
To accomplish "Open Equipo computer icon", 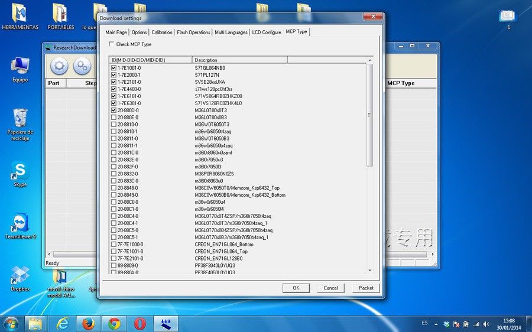I will pos(20,70).
